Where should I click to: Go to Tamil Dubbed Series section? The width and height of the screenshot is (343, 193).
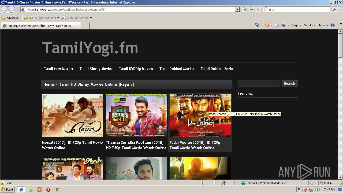218,69
